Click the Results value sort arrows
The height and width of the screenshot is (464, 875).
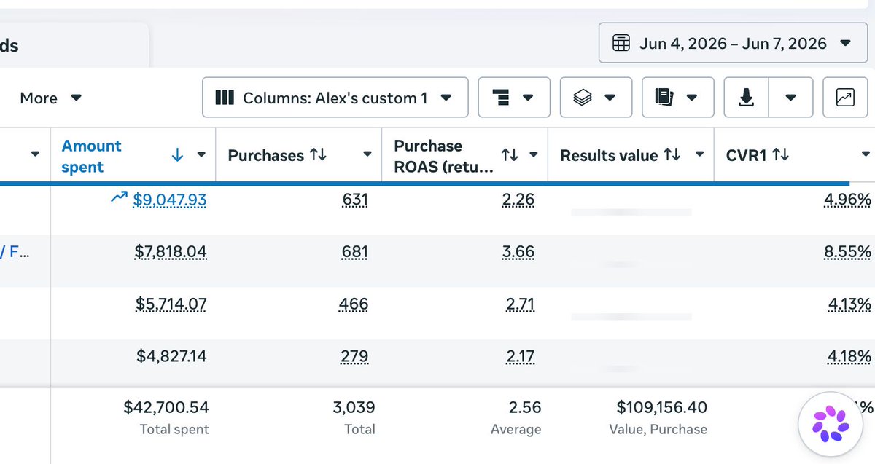[x=672, y=154]
